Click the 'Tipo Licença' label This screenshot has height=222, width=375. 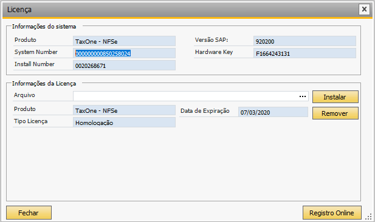coord(30,121)
